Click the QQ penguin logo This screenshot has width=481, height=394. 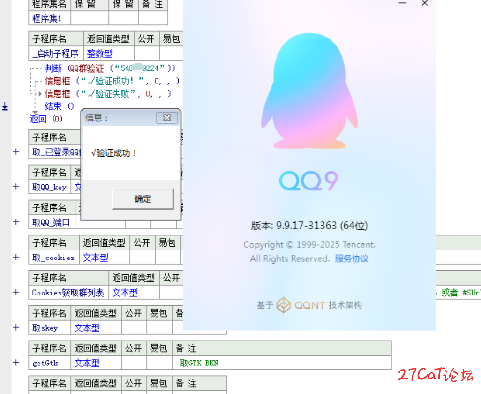point(309,91)
